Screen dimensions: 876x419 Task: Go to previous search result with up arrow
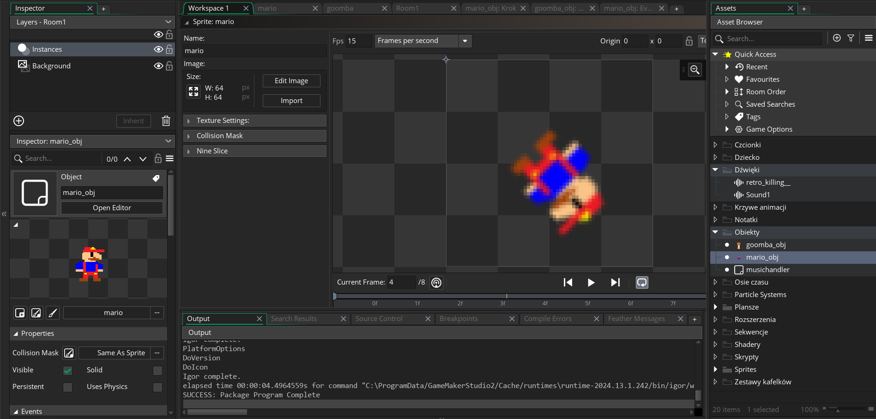[127, 159]
